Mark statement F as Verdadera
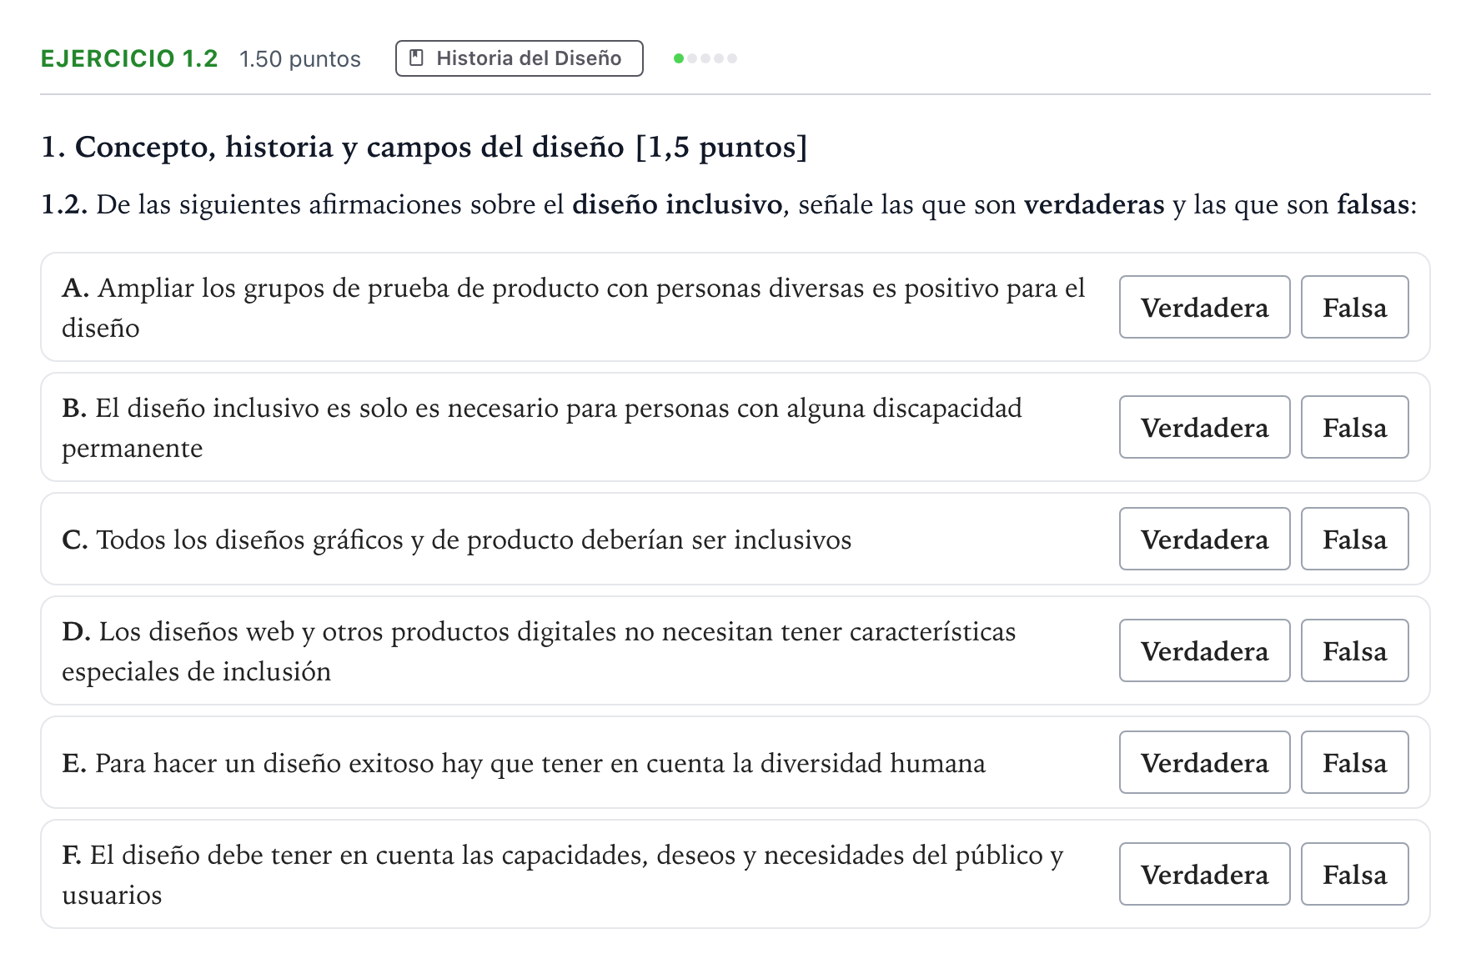Screen dimensions: 1471x969 [x=1204, y=874]
